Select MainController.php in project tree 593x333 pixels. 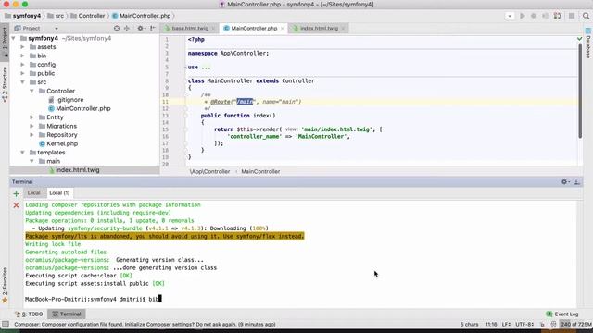tap(80, 109)
